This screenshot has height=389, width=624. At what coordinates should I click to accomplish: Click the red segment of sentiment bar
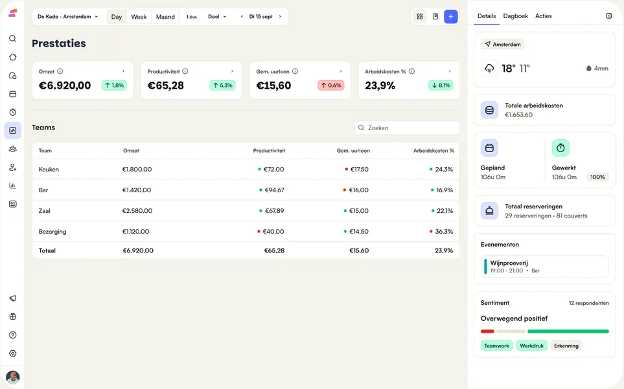click(487, 331)
